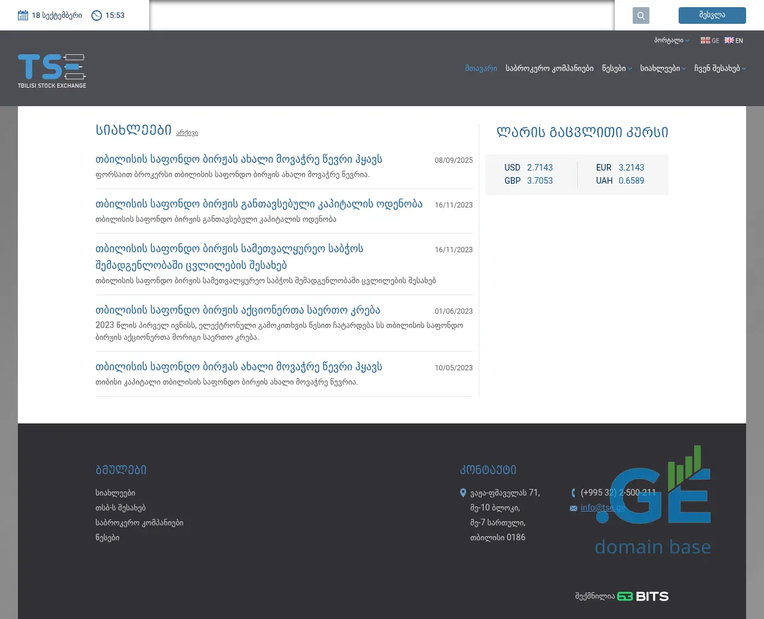This screenshot has height=619, width=764.
Task: Click the clock time icon
Action: (x=97, y=16)
